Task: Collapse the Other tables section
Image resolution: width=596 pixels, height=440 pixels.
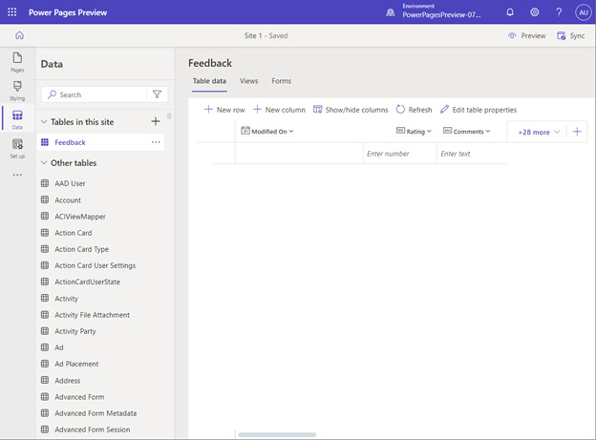Action: coord(44,163)
